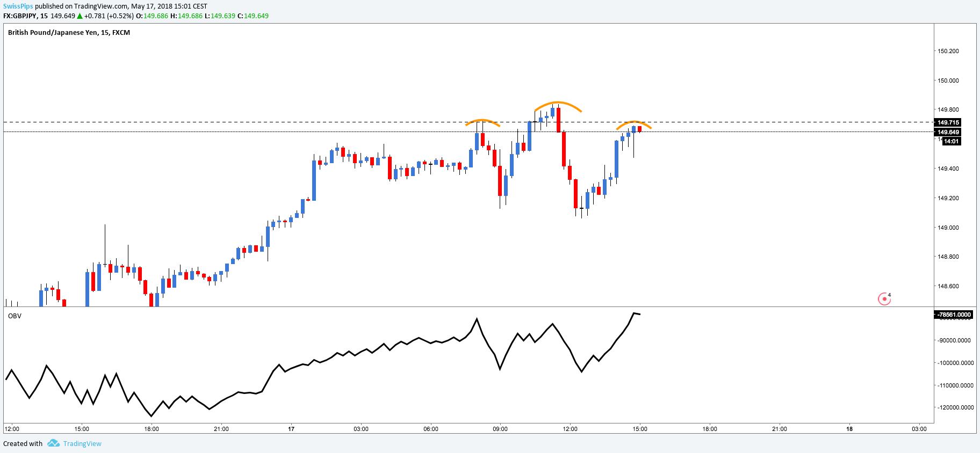Click the -78561.0000 OBV value label
The image size is (980, 453).
[954, 315]
